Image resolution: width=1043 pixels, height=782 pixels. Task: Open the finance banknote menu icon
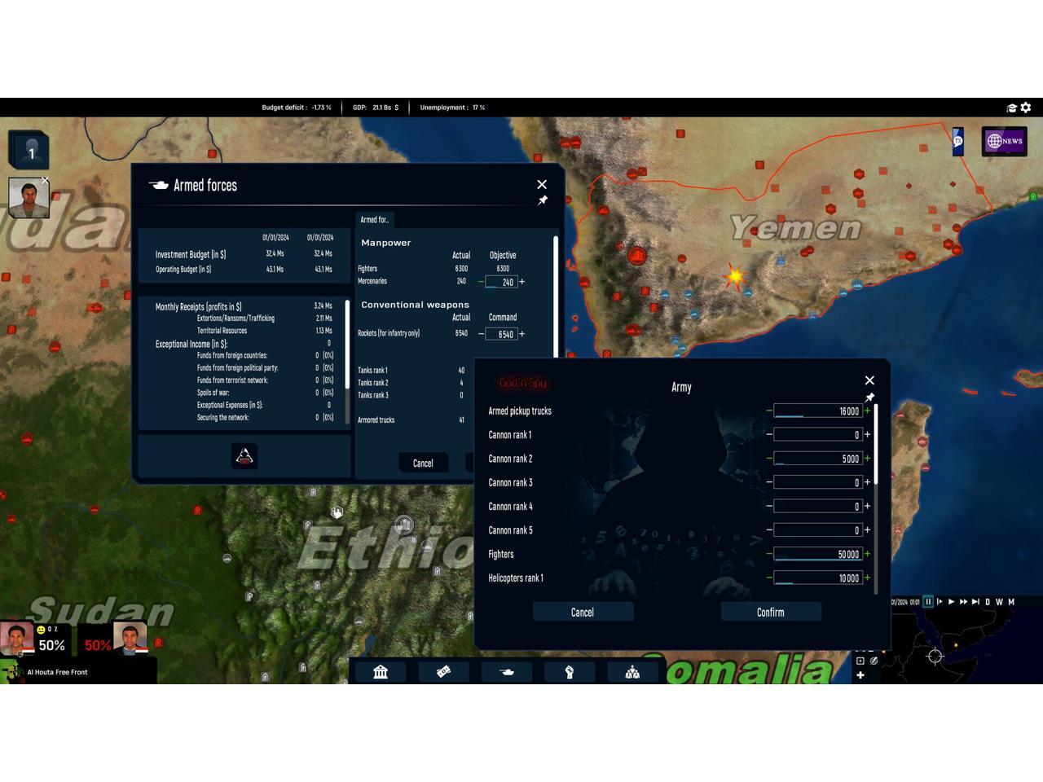point(443,672)
